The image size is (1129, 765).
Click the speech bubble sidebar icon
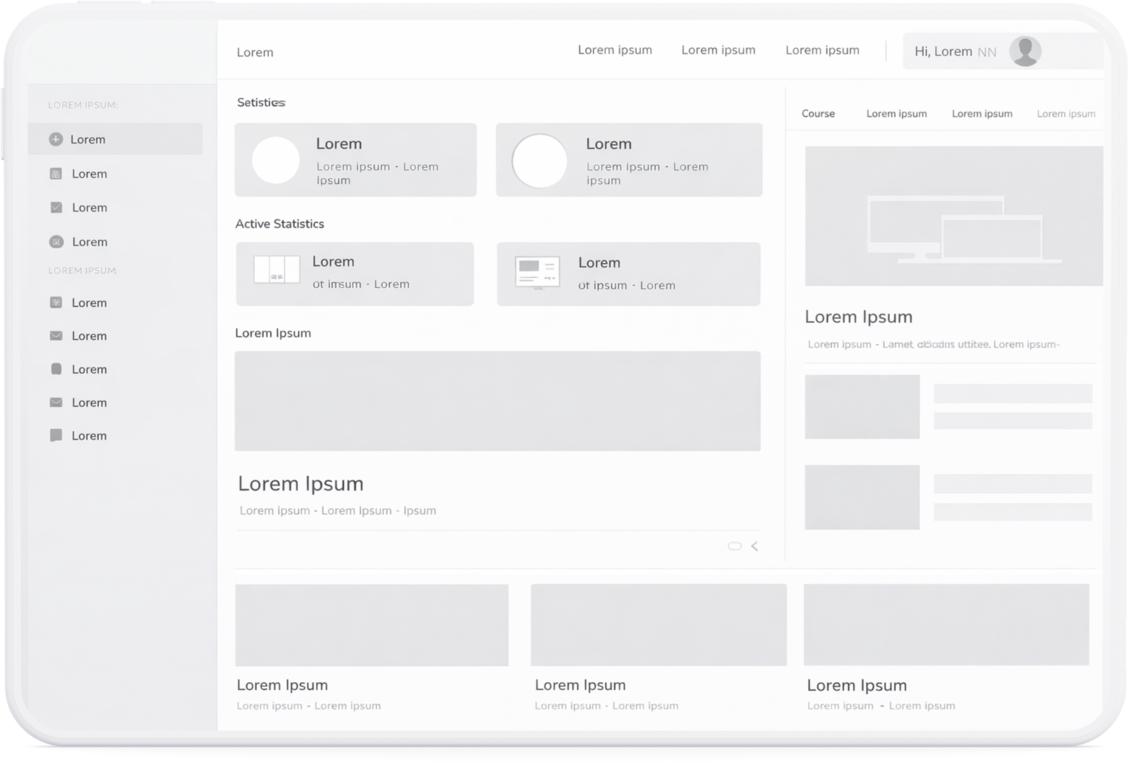(56, 435)
